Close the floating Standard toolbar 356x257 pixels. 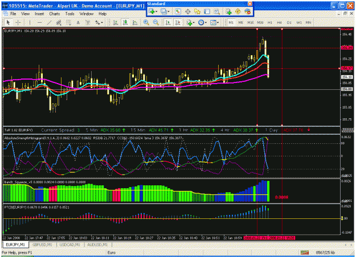(249, 3)
